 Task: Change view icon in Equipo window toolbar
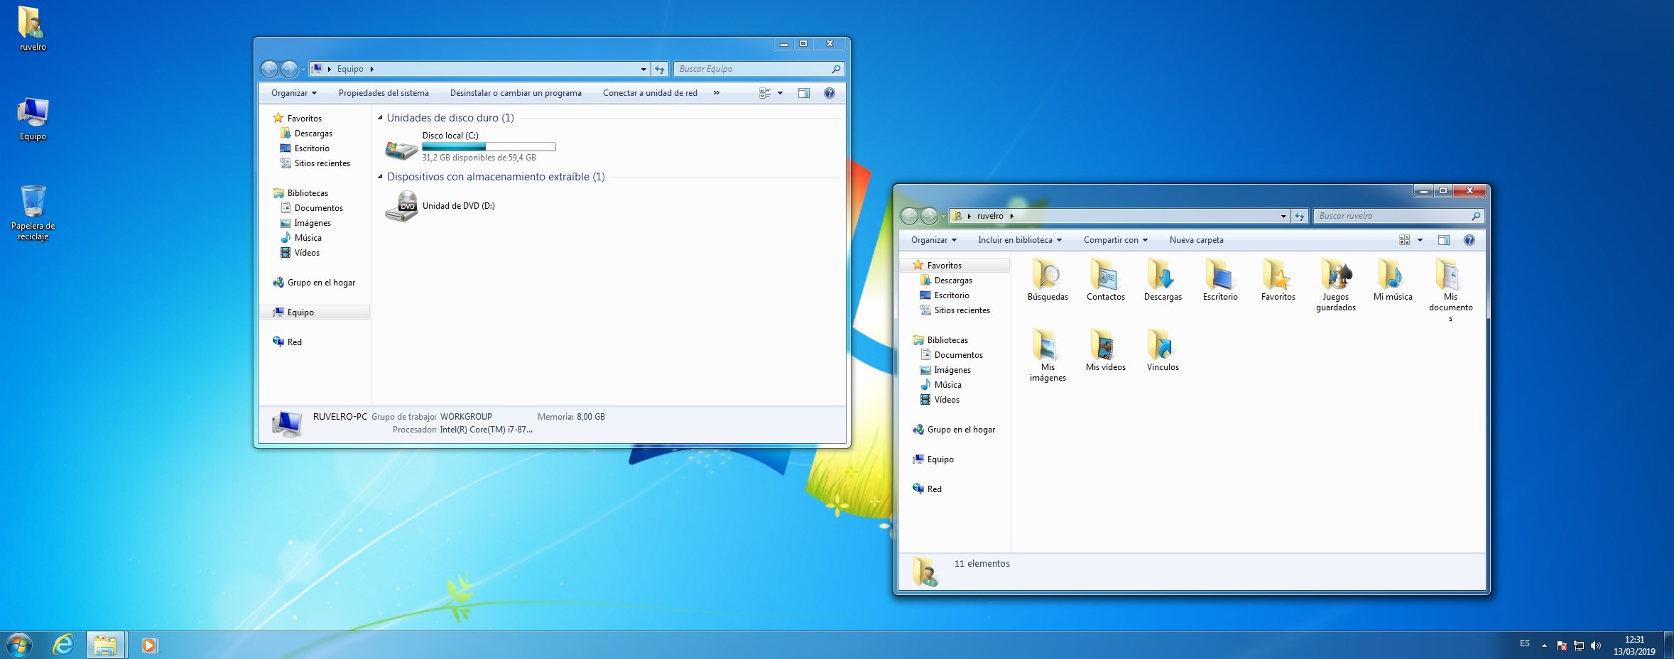[x=765, y=93]
